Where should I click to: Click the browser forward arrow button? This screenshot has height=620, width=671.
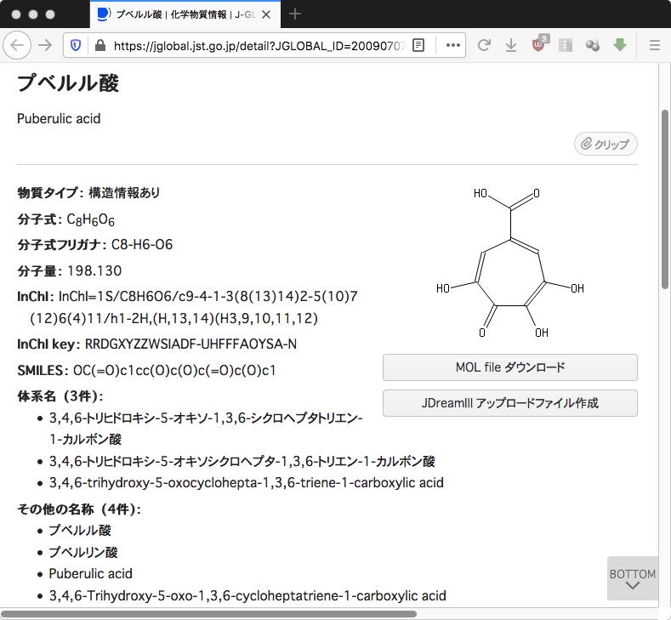pyautogui.click(x=45, y=45)
